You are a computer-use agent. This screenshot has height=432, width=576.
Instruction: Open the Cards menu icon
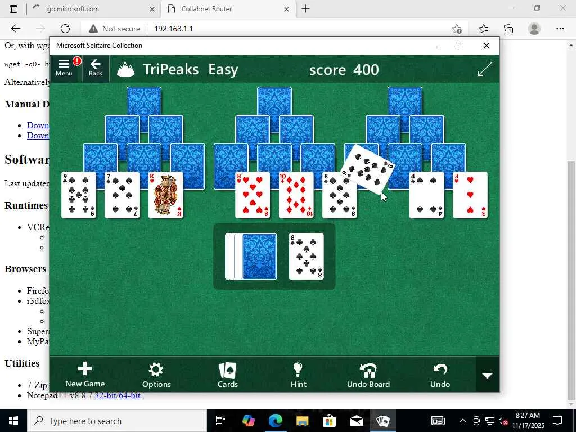pyautogui.click(x=228, y=374)
